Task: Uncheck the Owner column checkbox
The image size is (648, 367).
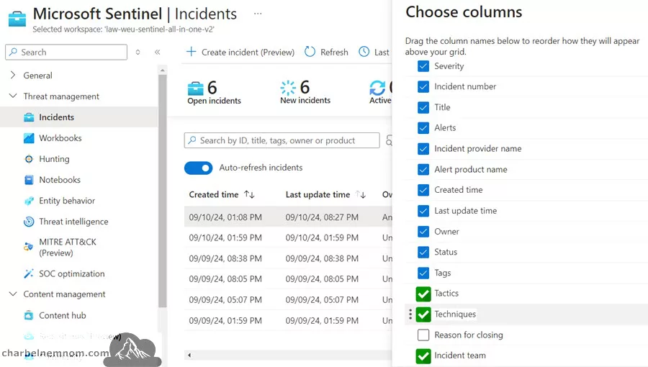Action: 423,232
